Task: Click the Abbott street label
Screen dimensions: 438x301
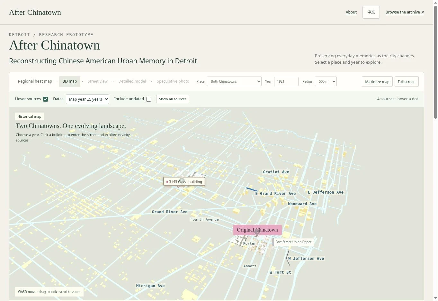Action: 250,266
